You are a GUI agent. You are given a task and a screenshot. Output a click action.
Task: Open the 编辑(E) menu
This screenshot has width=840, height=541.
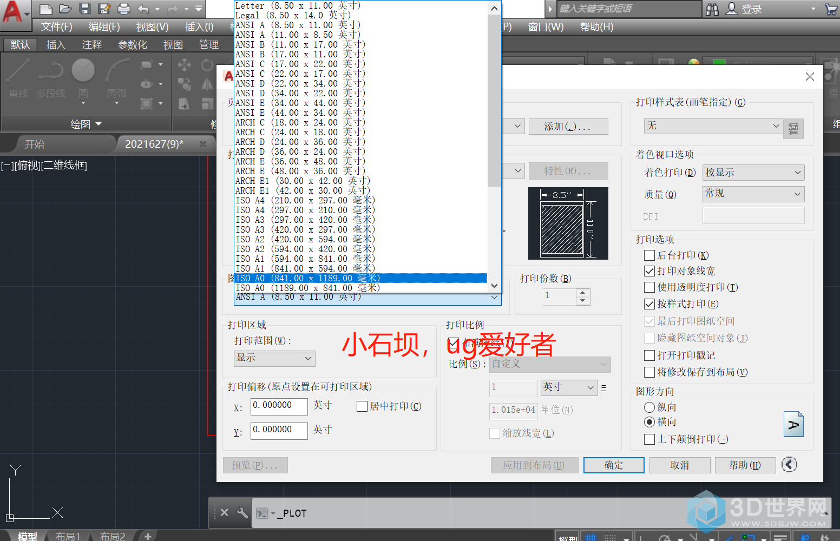(x=104, y=27)
